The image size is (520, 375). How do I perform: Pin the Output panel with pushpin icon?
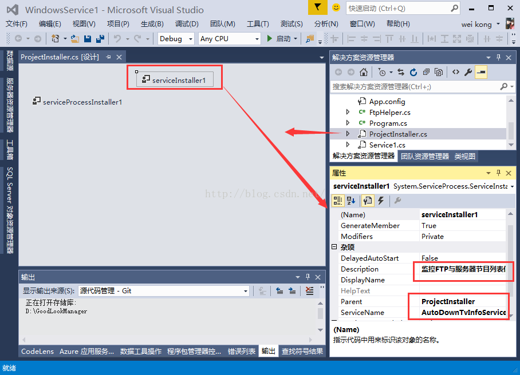point(308,277)
